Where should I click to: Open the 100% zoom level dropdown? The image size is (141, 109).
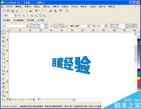[15, 16]
